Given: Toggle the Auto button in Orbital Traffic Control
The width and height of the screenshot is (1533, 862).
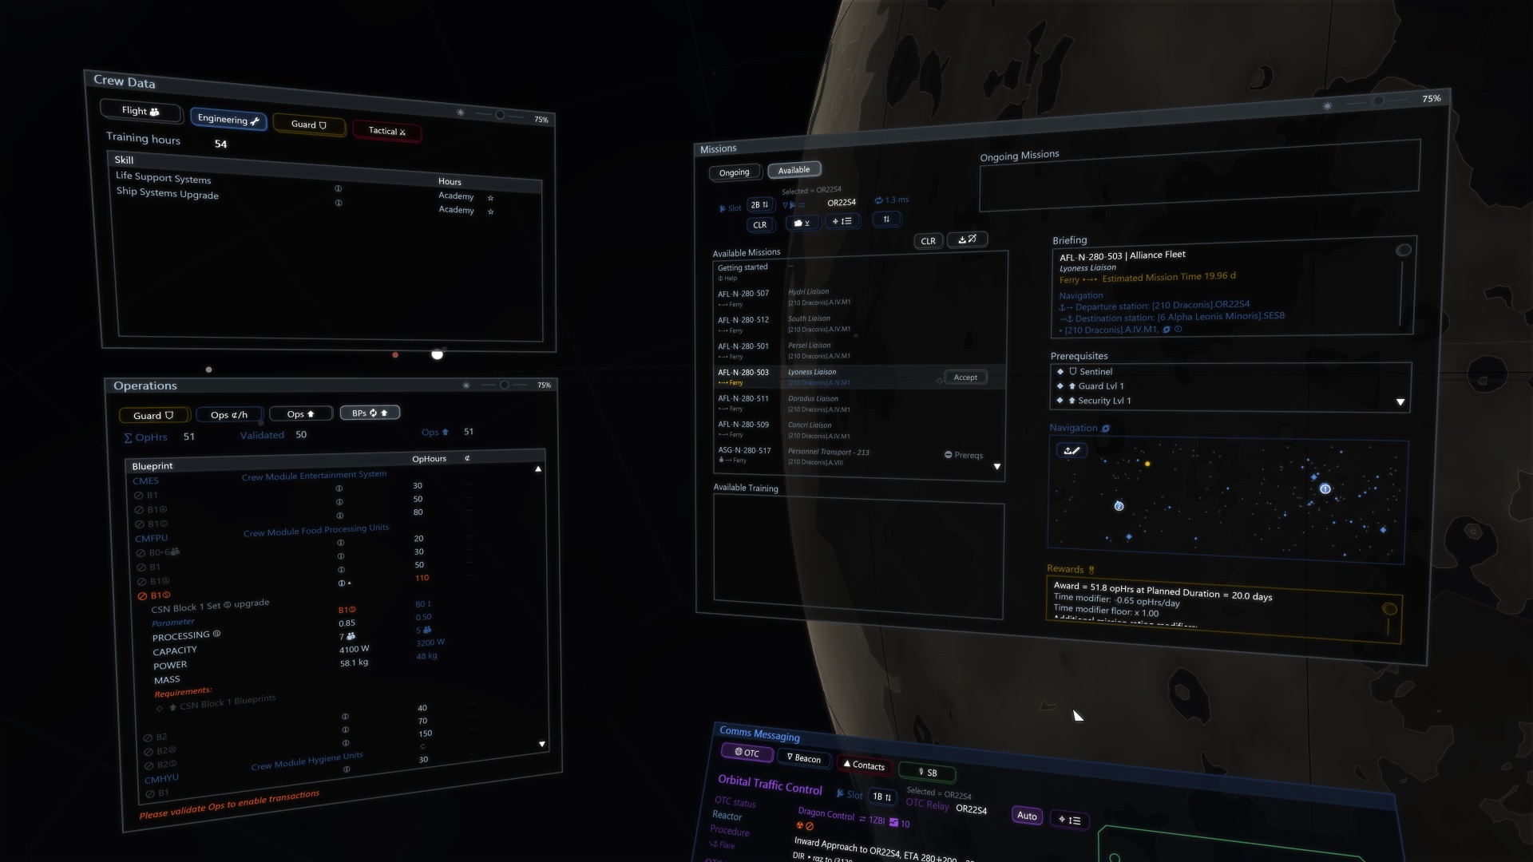Looking at the screenshot, I should coord(1027,816).
